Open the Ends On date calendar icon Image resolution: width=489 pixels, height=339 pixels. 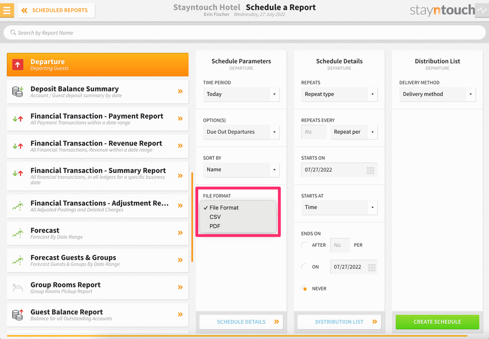coord(372,267)
